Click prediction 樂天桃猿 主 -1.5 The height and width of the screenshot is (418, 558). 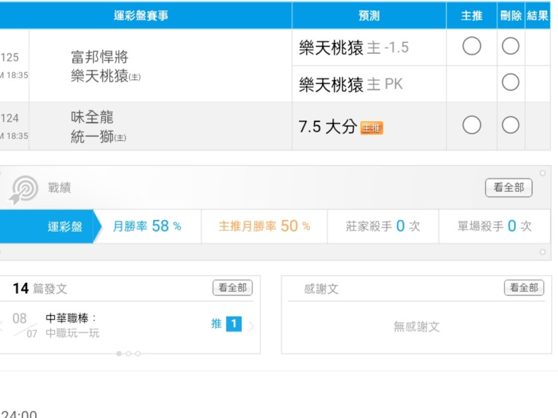point(354,47)
